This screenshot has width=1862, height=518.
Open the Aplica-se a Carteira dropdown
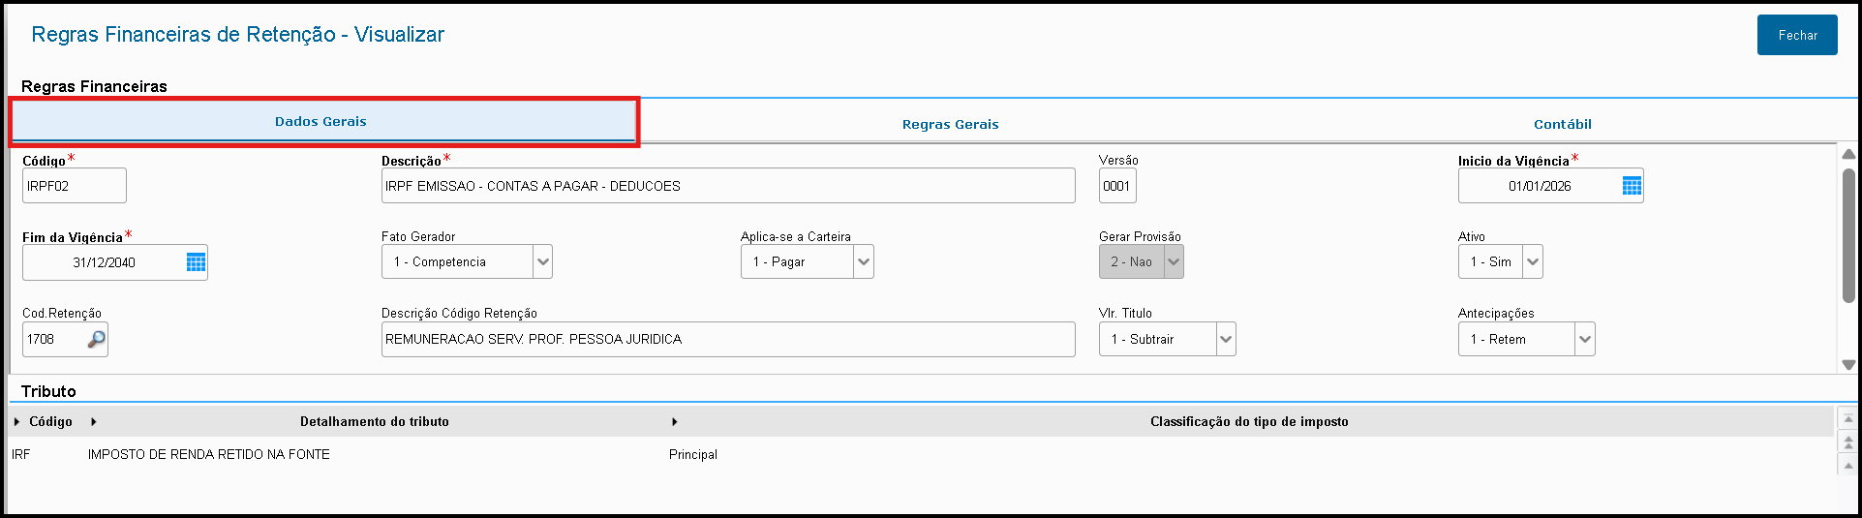pyautogui.click(x=864, y=261)
